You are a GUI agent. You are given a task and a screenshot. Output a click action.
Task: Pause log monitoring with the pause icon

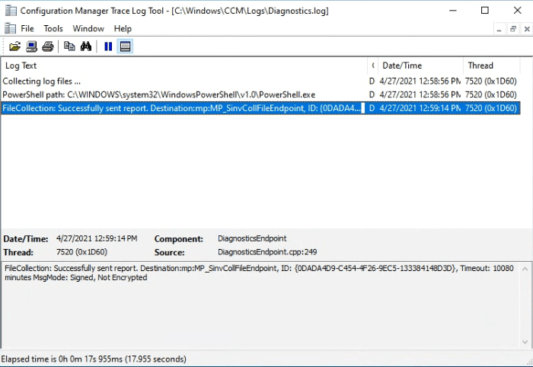pos(108,46)
